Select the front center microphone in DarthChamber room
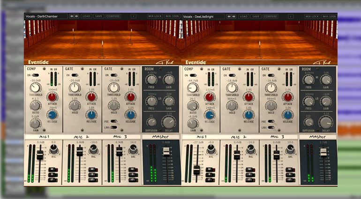 click(x=102, y=49)
